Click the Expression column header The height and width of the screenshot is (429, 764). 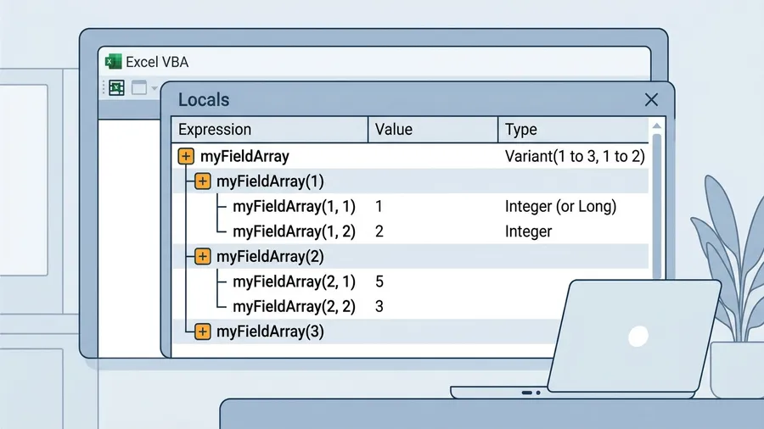(x=270, y=130)
